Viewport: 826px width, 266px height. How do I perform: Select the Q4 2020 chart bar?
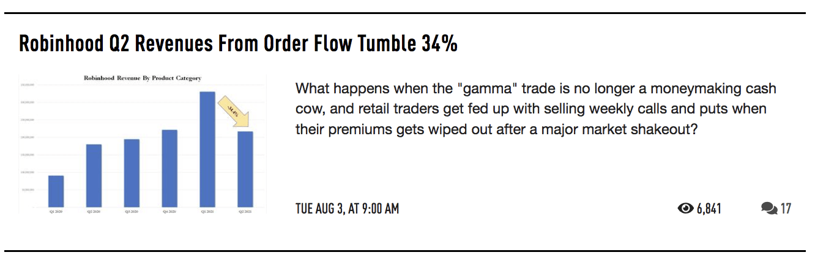[x=169, y=168]
